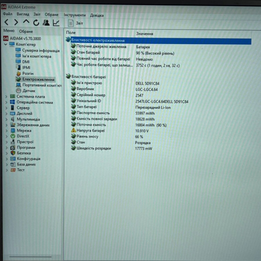Viewport: 261px width, 261px height.
Task: Open the Розгін tree item
Action: [25, 74]
